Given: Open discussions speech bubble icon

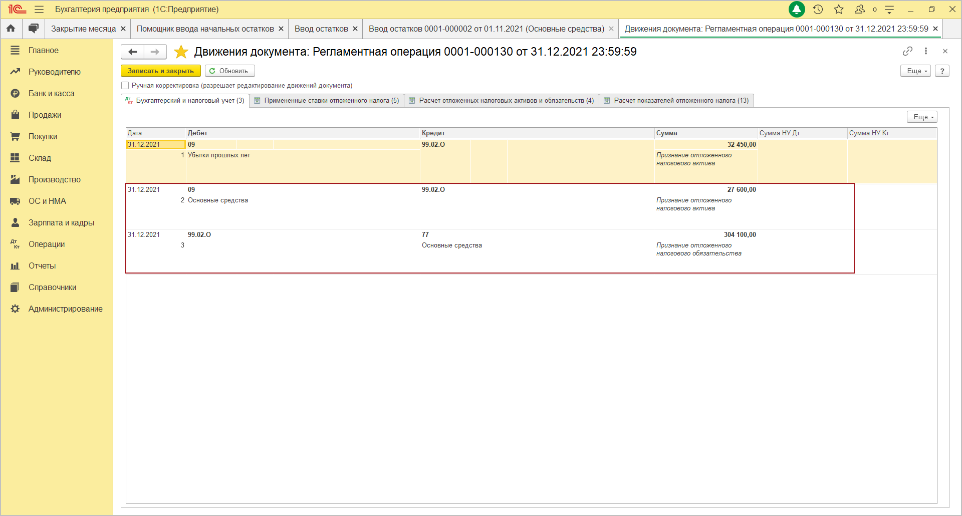Looking at the screenshot, I should tap(33, 29).
